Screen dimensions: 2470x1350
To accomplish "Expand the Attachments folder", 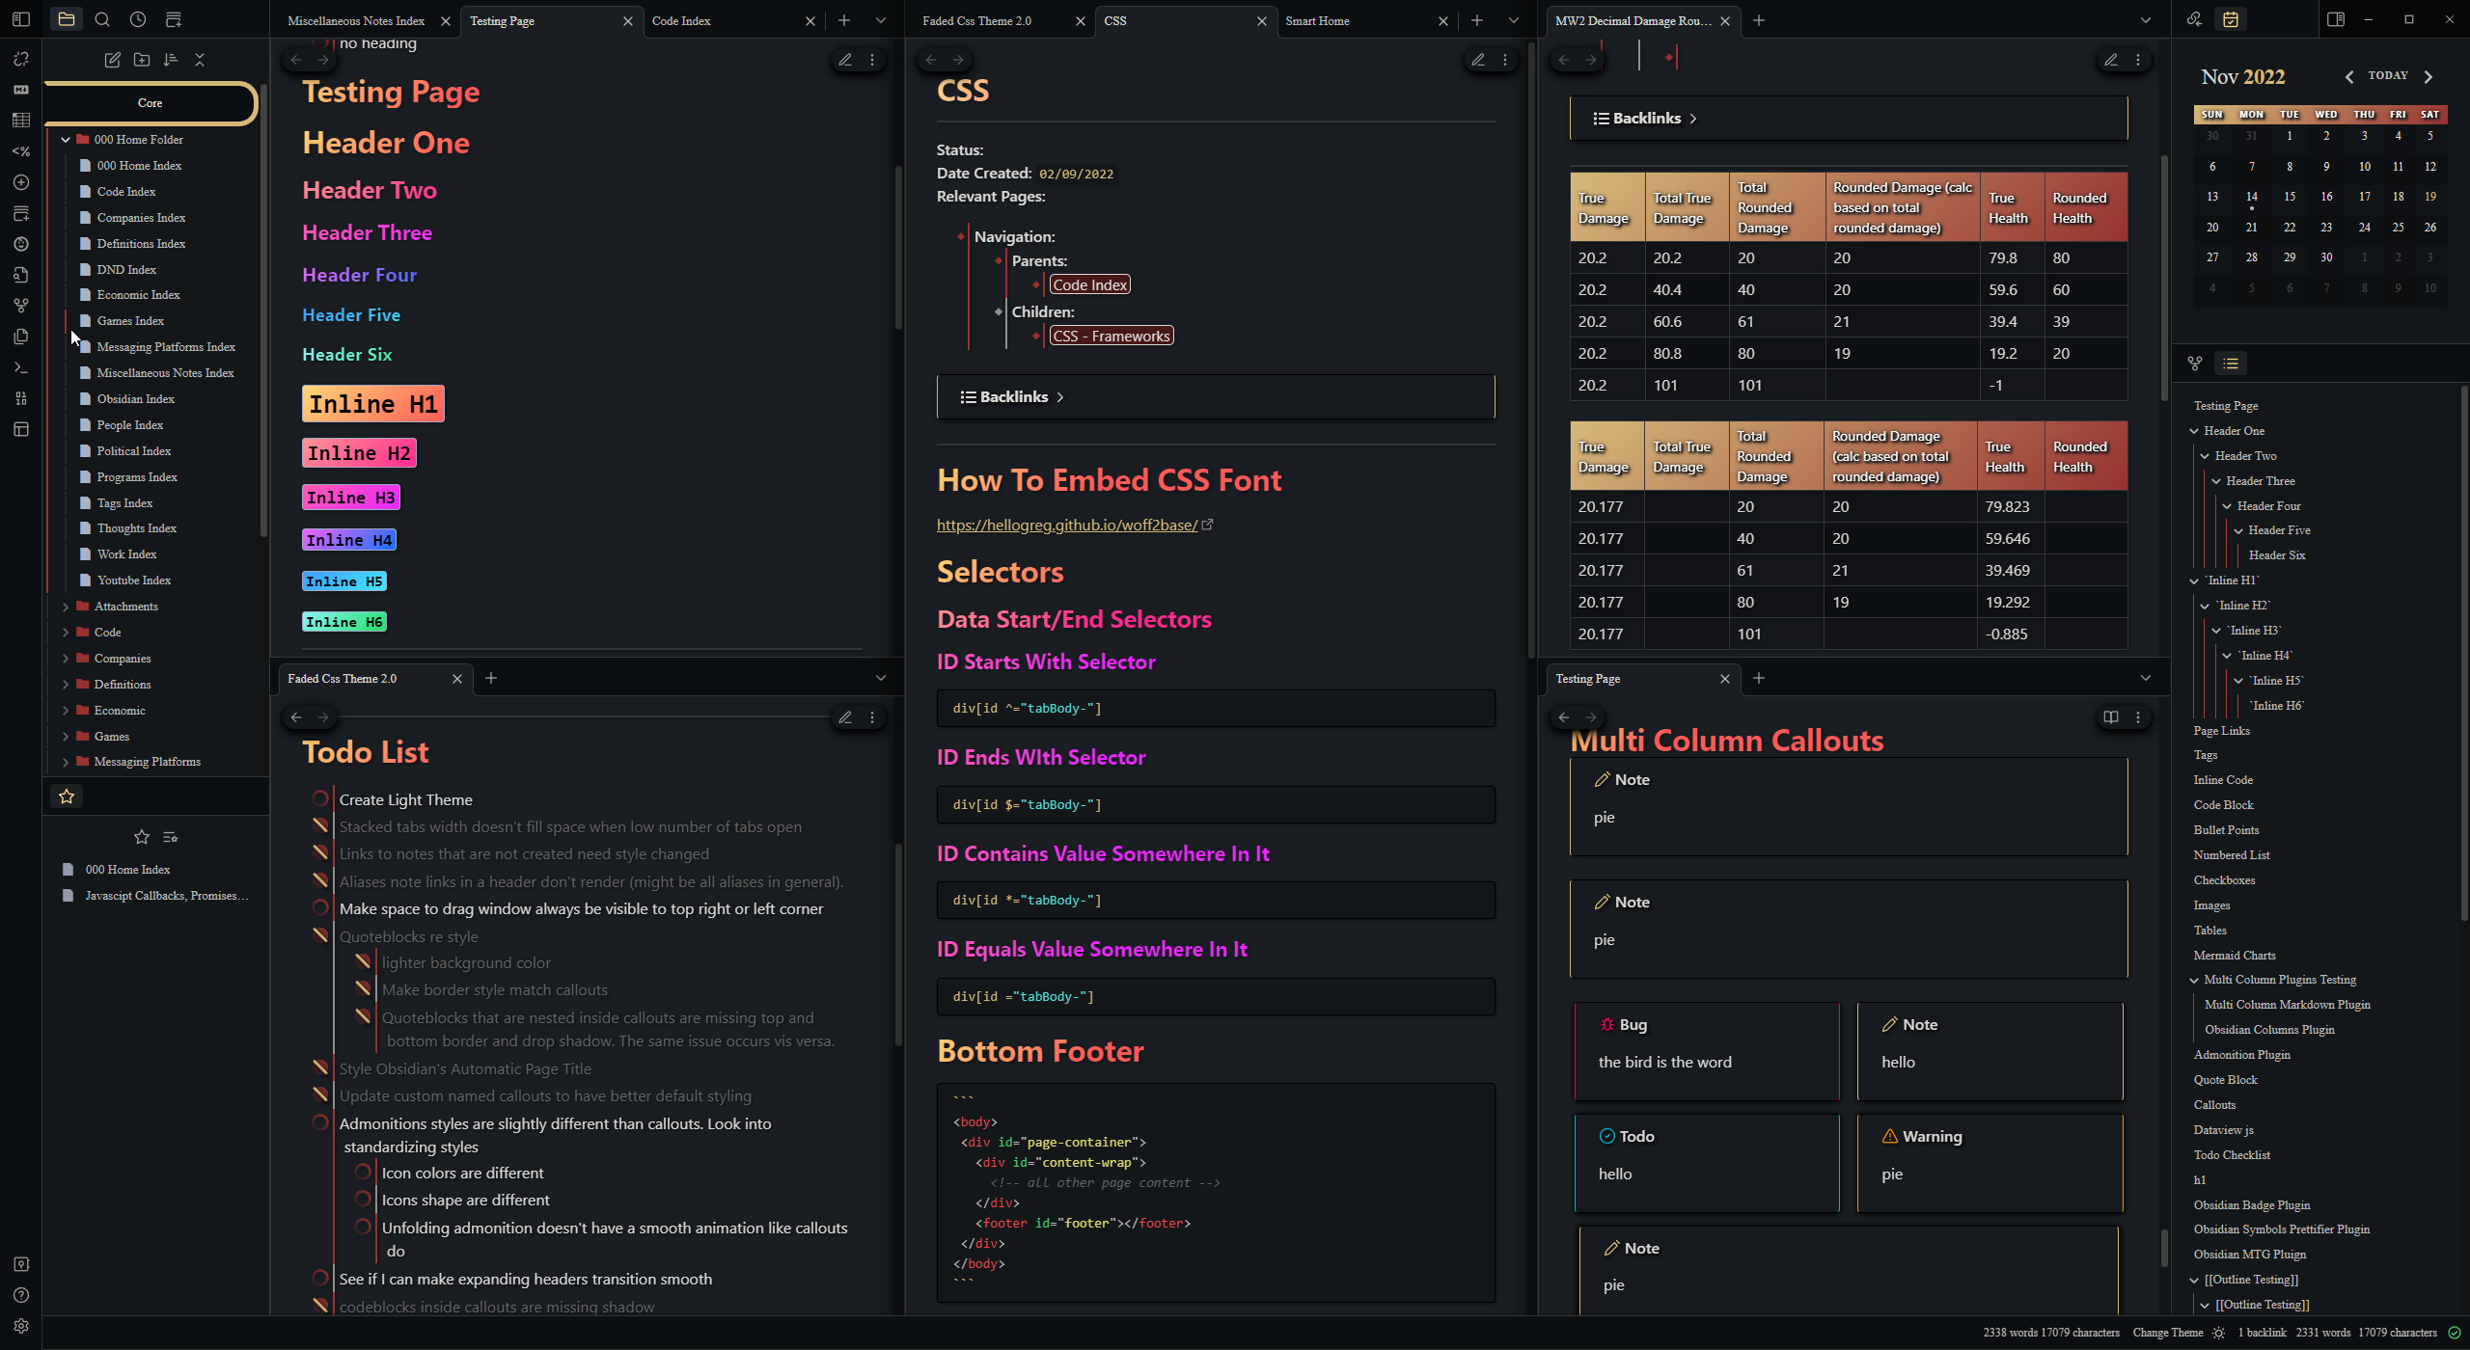I will click(66, 607).
